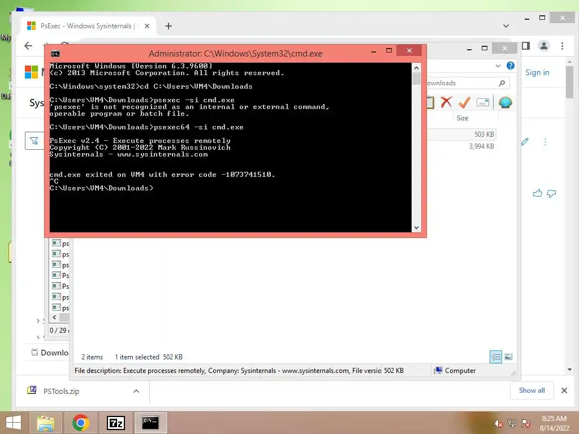Open Chrome's three-dot menu
The image size is (579, 434).
pos(562,46)
